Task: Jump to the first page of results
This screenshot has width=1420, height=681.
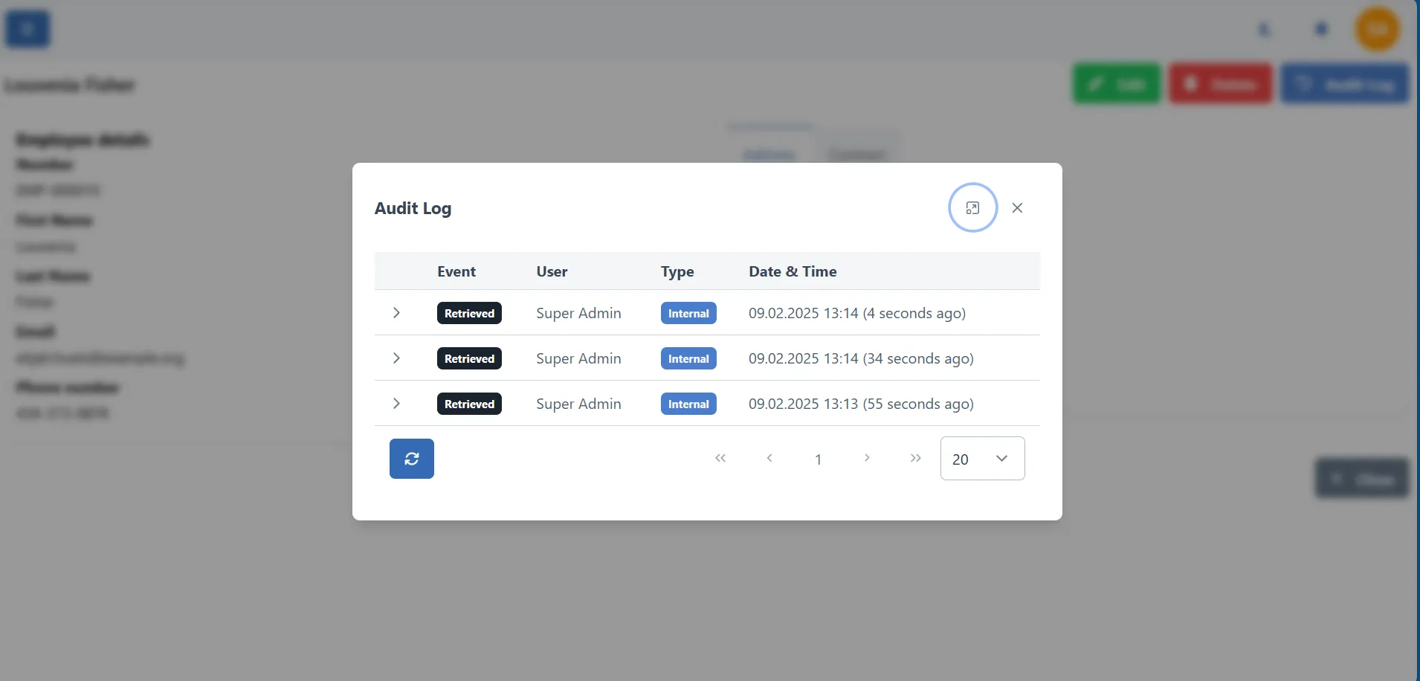Action: [721, 459]
